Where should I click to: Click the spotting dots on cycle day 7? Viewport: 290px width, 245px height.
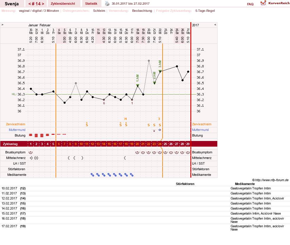(x=64, y=134)
